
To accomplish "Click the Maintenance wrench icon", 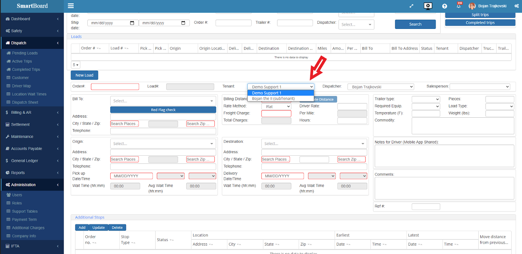I will 8,137.
